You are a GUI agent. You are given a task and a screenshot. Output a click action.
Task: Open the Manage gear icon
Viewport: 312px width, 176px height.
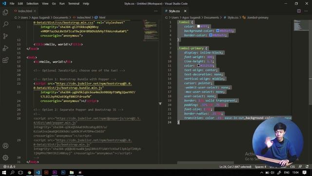[x=5, y=157]
